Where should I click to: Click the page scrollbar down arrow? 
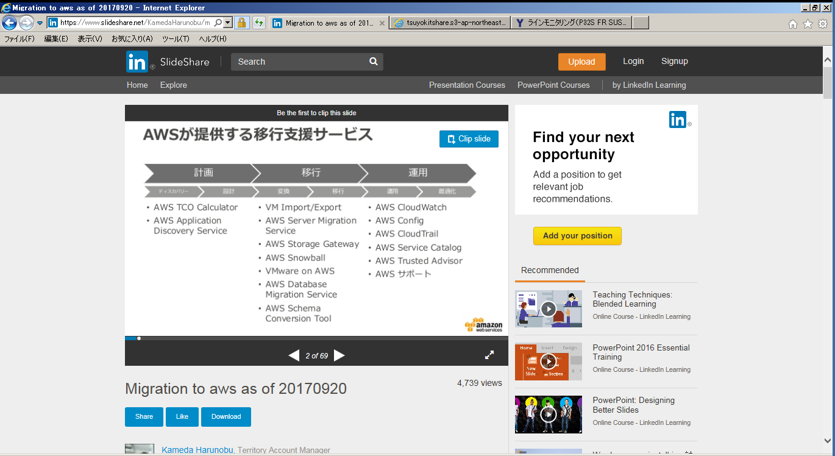click(827, 440)
